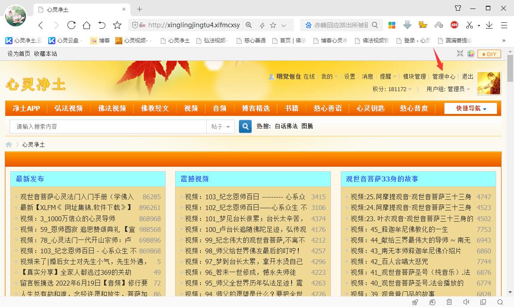Expand the 用户组 管理员 dropdown
This screenshot has height=307, width=514.
pos(448,89)
